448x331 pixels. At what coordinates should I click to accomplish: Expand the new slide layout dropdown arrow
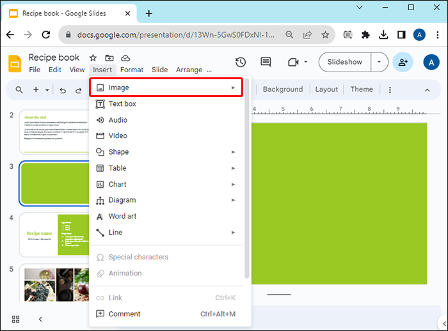(47, 90)
